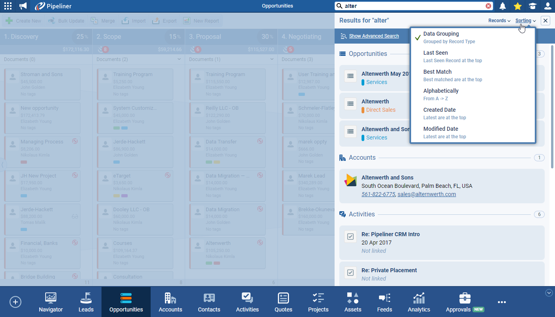Clear the search text with red X
This screenshot has width=555, height=317.
[x=488, y=6]
